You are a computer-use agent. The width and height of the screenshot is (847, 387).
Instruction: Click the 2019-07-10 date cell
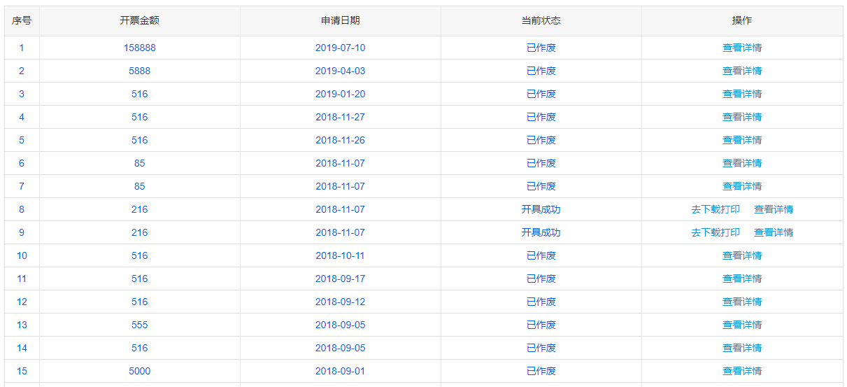click(x=341, y=48)
